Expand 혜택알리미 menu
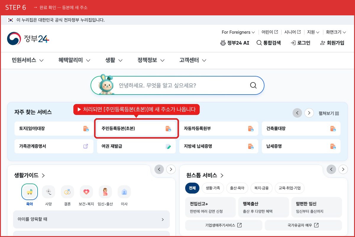Viewport: 355px width, 237px height. click(74, 60)
